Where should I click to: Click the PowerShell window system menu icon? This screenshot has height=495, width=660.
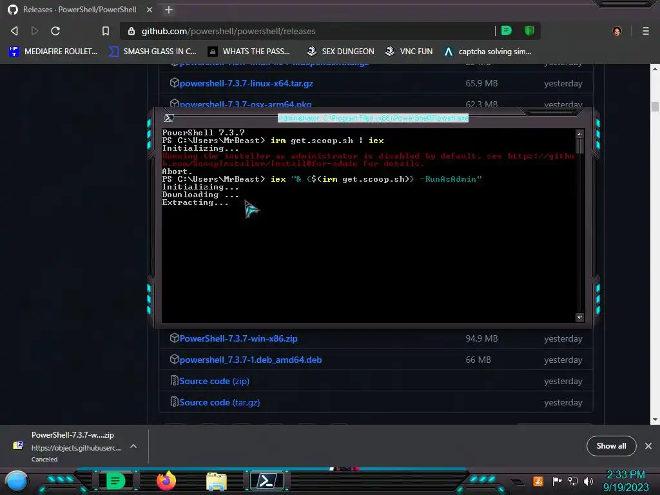(169, 118)
